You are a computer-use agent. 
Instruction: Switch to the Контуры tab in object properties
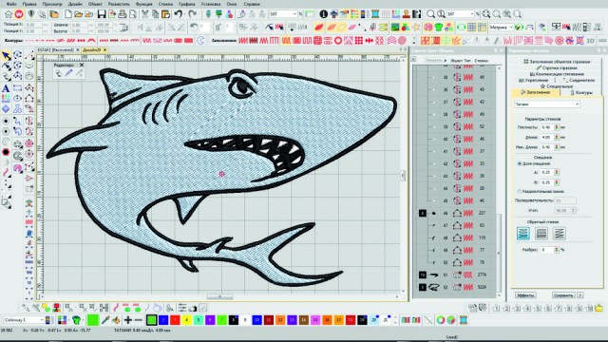(x=581, y=93)
